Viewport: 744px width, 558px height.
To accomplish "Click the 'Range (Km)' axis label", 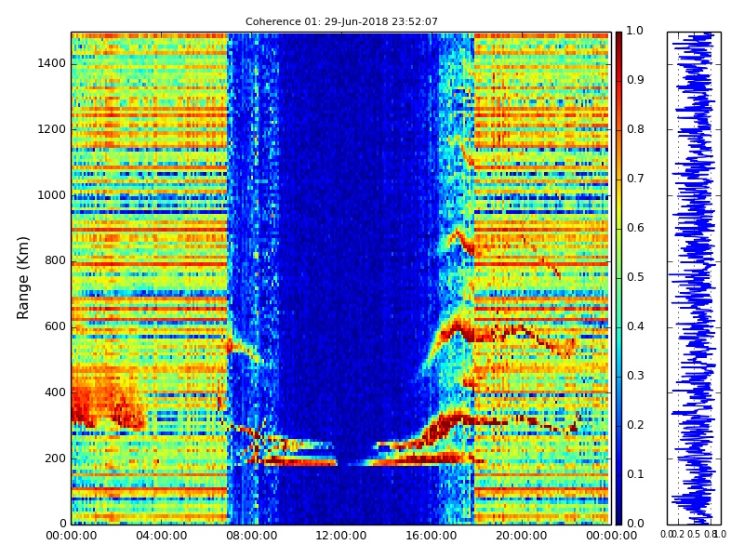I will pos(22,278).
